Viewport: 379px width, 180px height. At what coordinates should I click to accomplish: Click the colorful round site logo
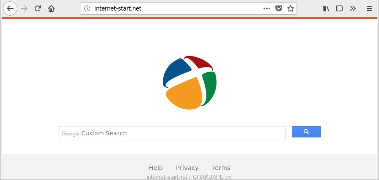189,81
